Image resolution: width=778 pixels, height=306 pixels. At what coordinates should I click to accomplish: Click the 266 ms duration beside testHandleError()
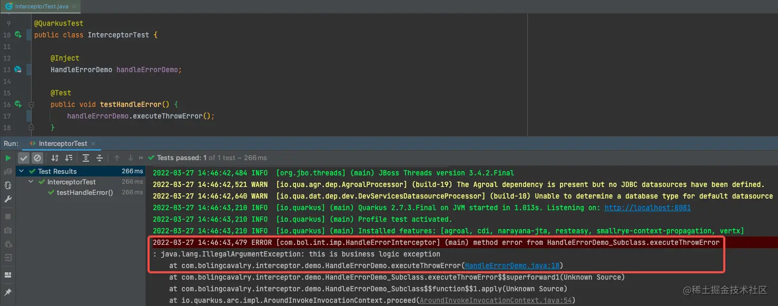point(132,192)
